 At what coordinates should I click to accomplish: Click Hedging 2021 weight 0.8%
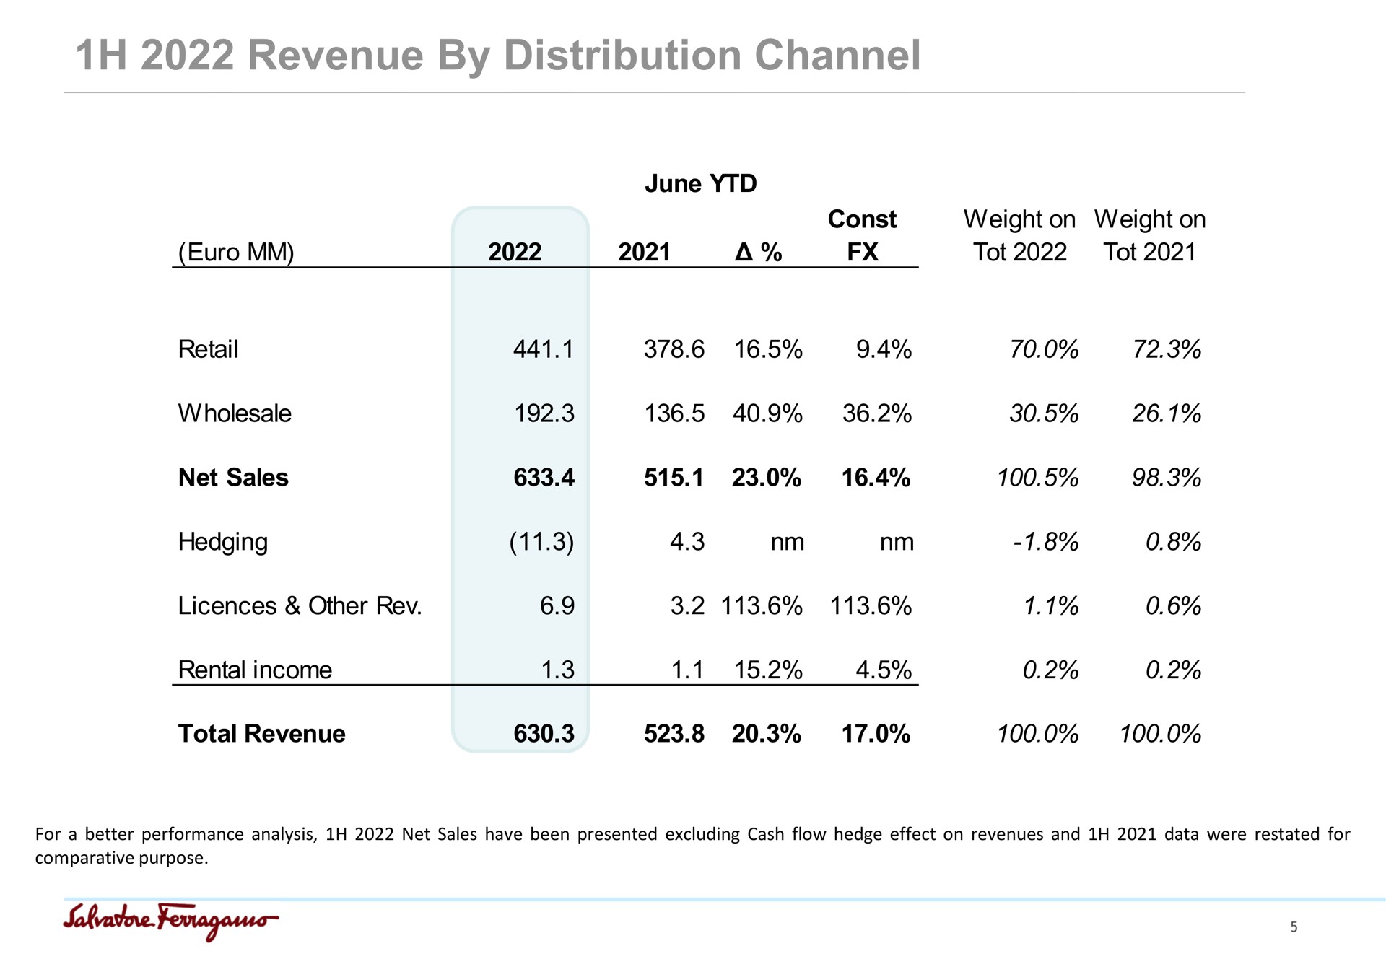click(x=1173, y=542)
